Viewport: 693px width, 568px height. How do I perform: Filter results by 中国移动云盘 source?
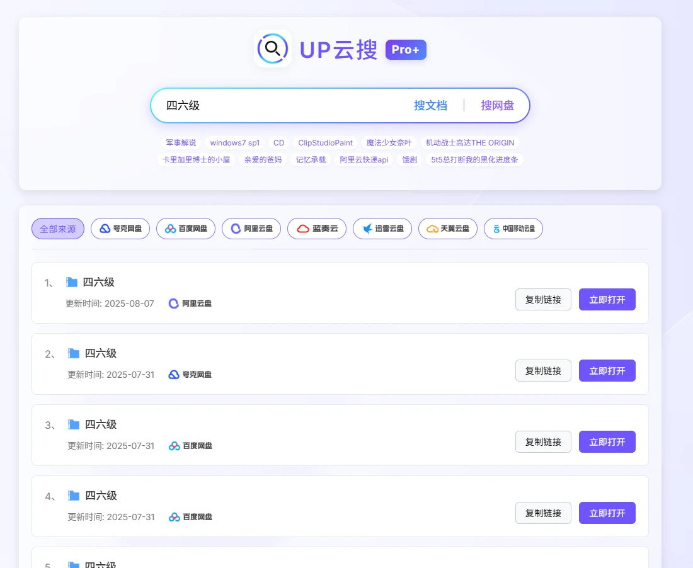pyautogui.click(x=513, y=229)
